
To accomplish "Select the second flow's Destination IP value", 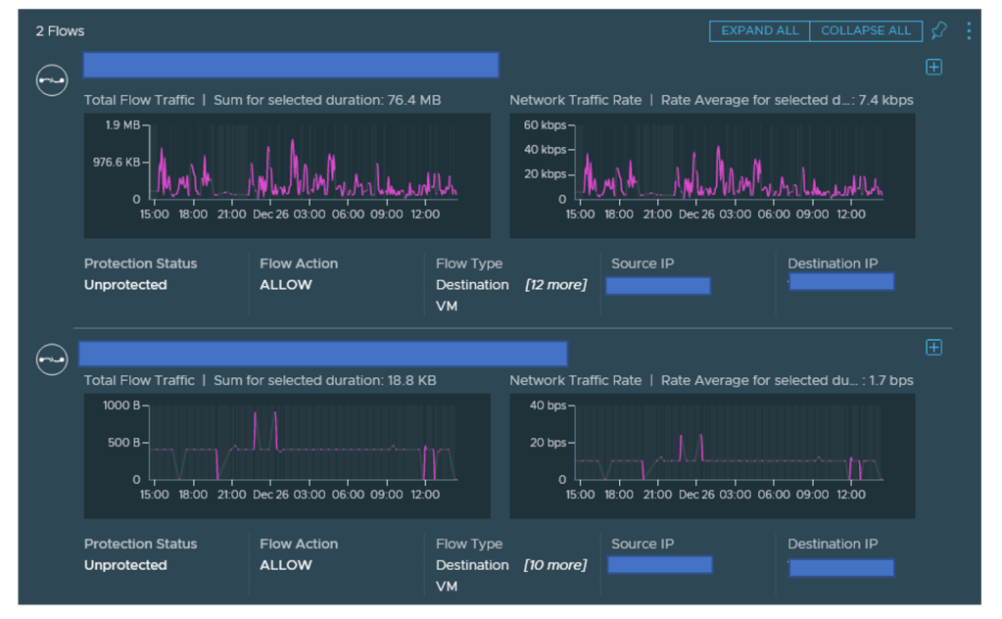I will pos(841,568).
